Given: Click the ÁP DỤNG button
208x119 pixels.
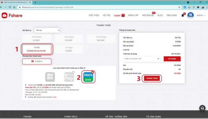Looking at the screenshot, I should (x=172, y=59).
